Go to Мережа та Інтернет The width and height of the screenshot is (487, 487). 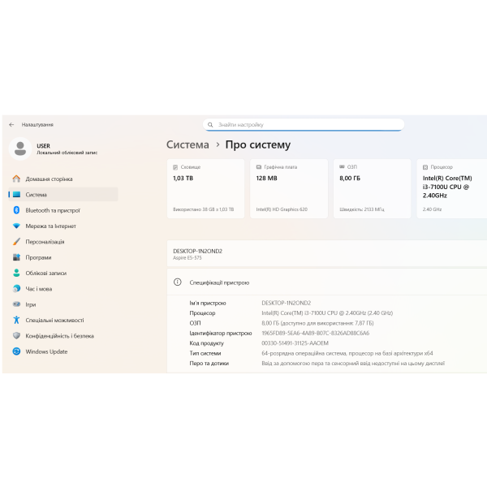point(63,226)
